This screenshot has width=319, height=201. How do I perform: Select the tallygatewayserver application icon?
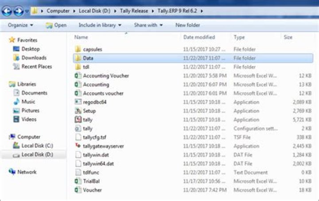pyautogui.click(x=78, y=146)
